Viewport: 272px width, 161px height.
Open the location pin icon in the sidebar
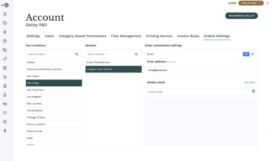(5, 95)
